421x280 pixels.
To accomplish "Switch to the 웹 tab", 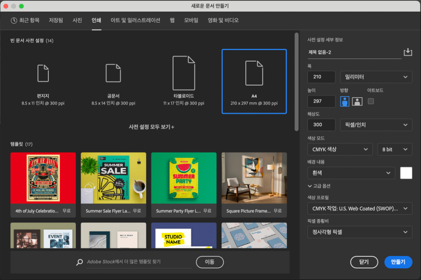I will click(172, 20).
